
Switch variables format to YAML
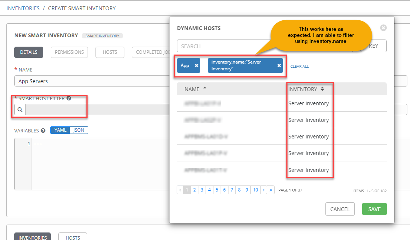(x=60, y=130)
